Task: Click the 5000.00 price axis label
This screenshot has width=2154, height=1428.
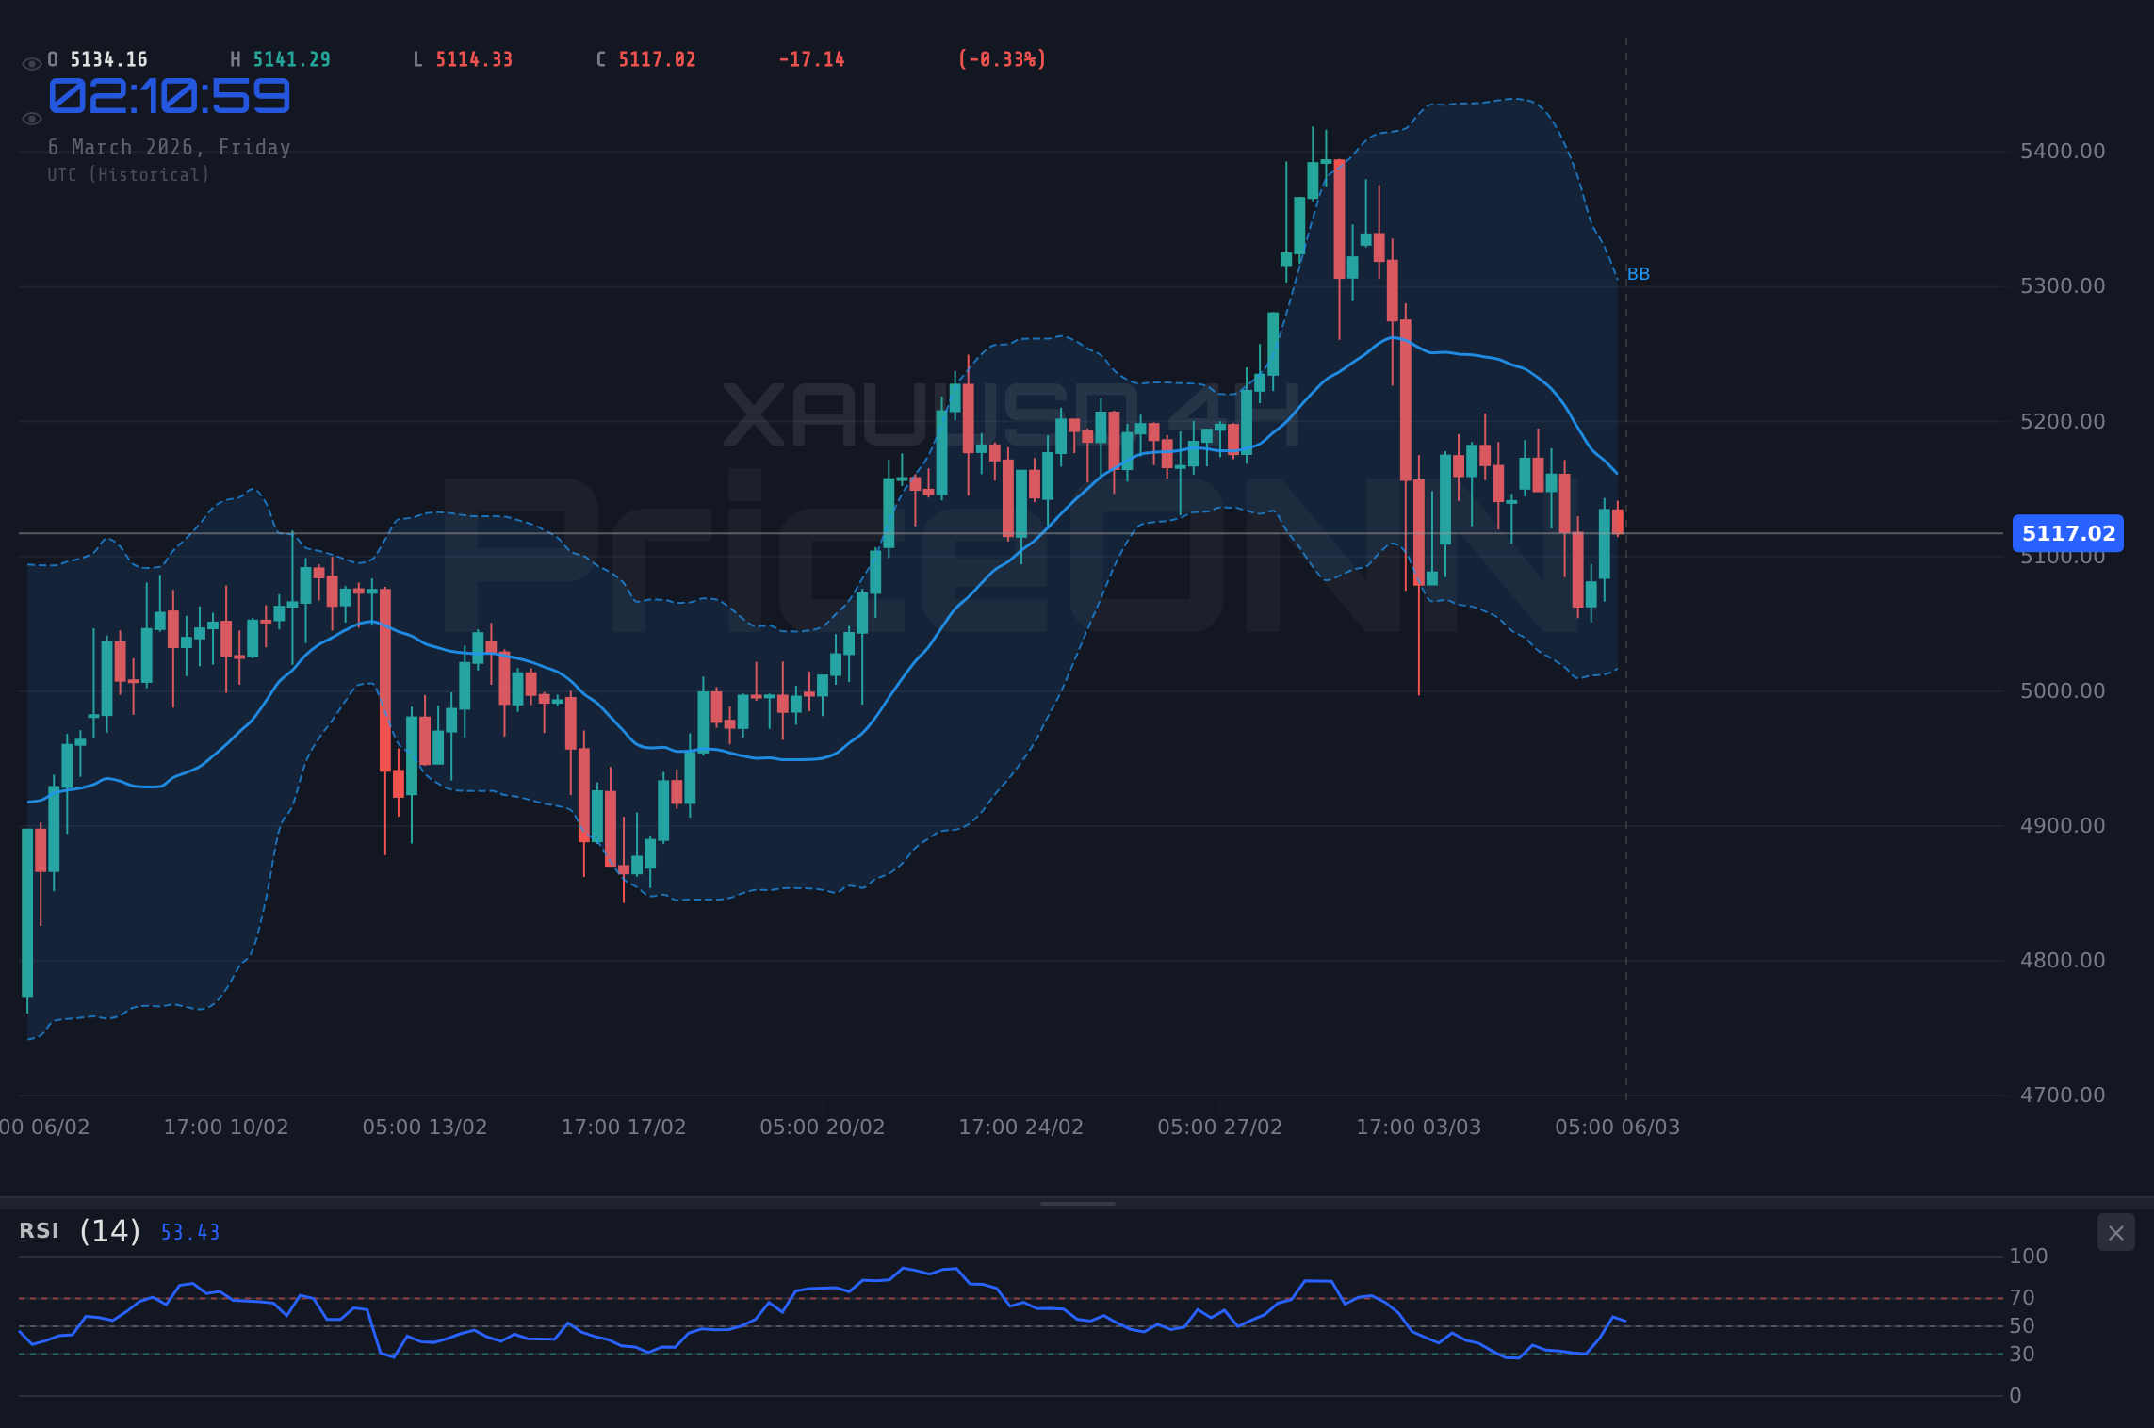Action: 2063,691
